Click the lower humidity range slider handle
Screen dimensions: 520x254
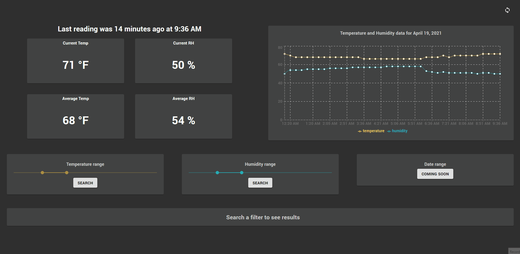[x=217, y=173]
